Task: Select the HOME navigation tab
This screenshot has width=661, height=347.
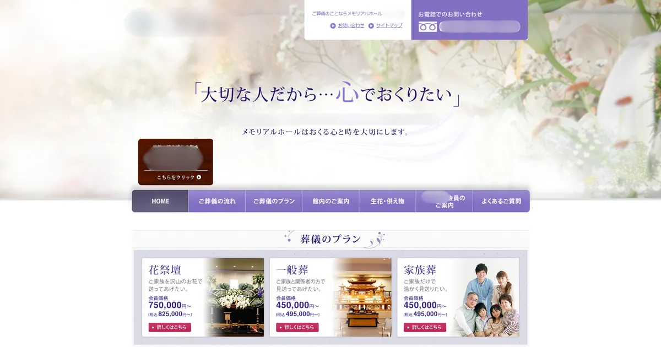Action: coord(160,200)
